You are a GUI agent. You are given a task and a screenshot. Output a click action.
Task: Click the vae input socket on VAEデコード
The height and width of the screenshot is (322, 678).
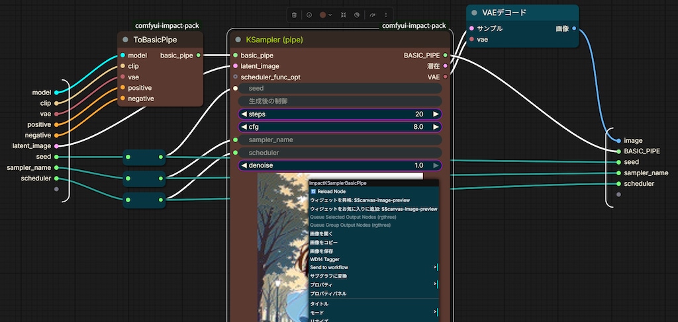[471, 39]
